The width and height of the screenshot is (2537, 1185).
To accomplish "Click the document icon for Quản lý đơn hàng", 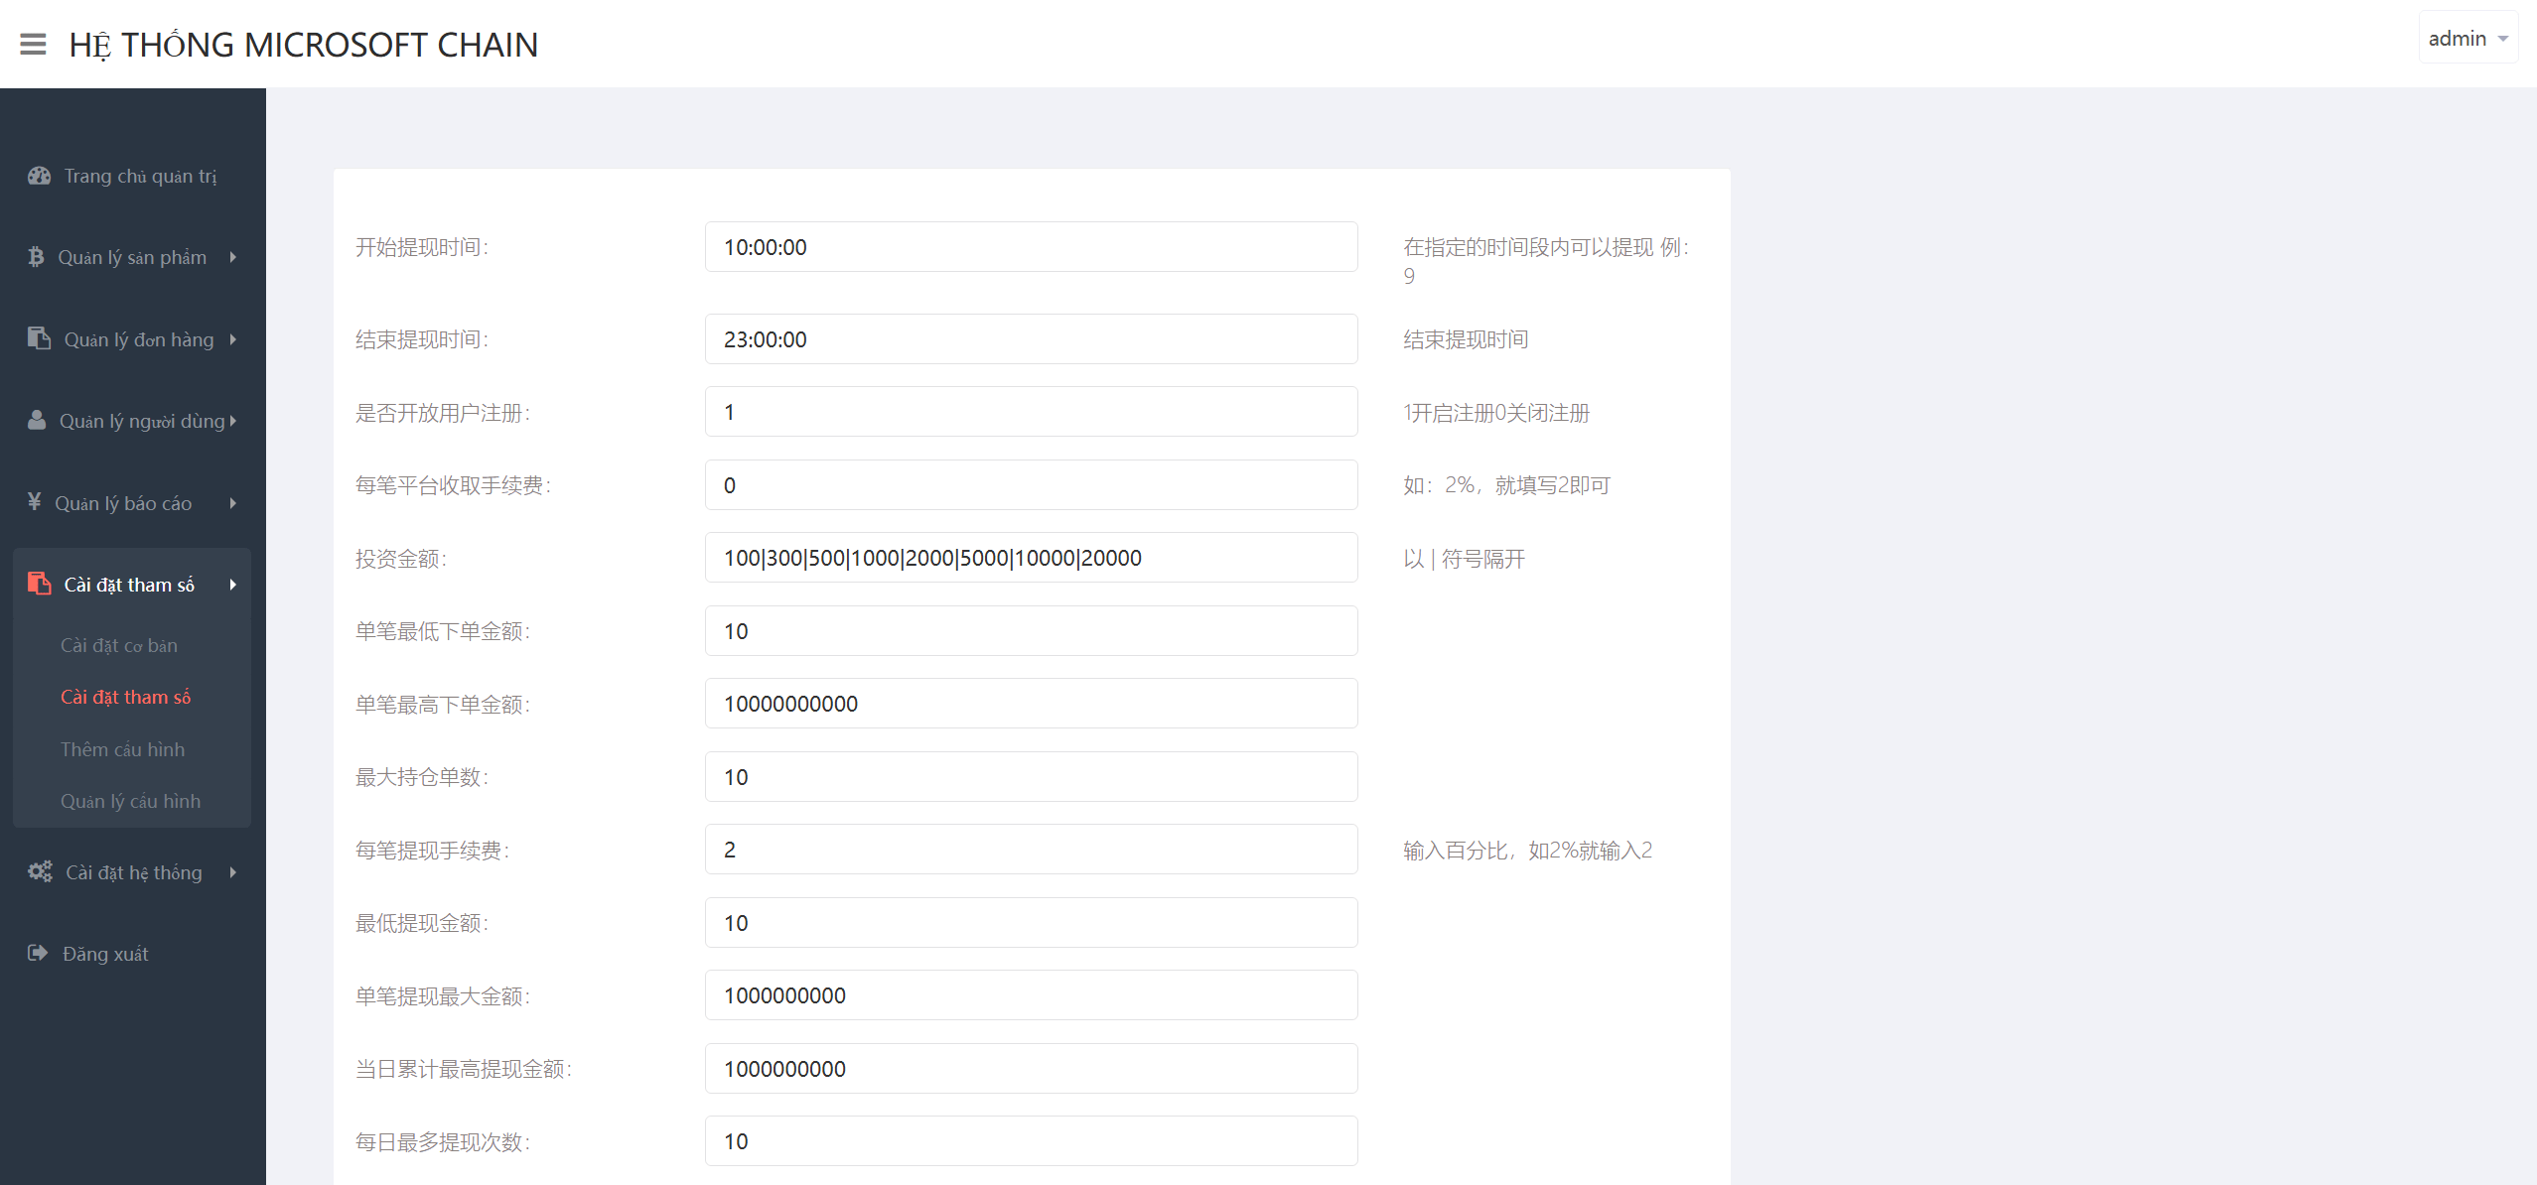I will [39, 338].
